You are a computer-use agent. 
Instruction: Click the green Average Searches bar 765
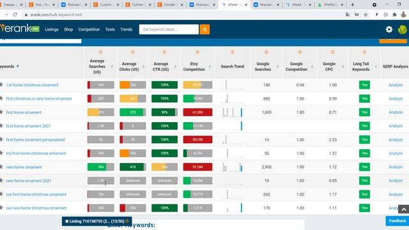[x=101, y=167]
